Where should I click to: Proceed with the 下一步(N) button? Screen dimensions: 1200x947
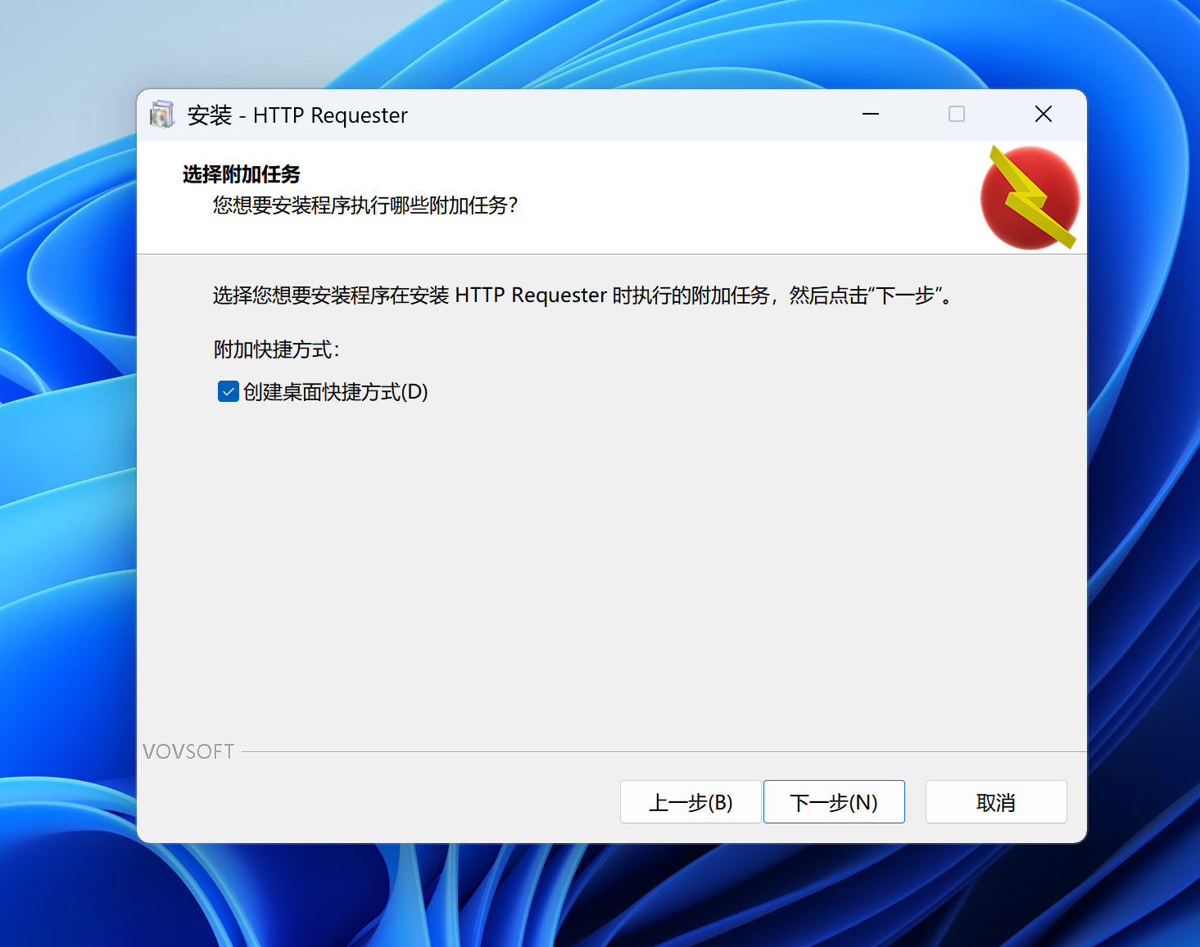[833, 802]
